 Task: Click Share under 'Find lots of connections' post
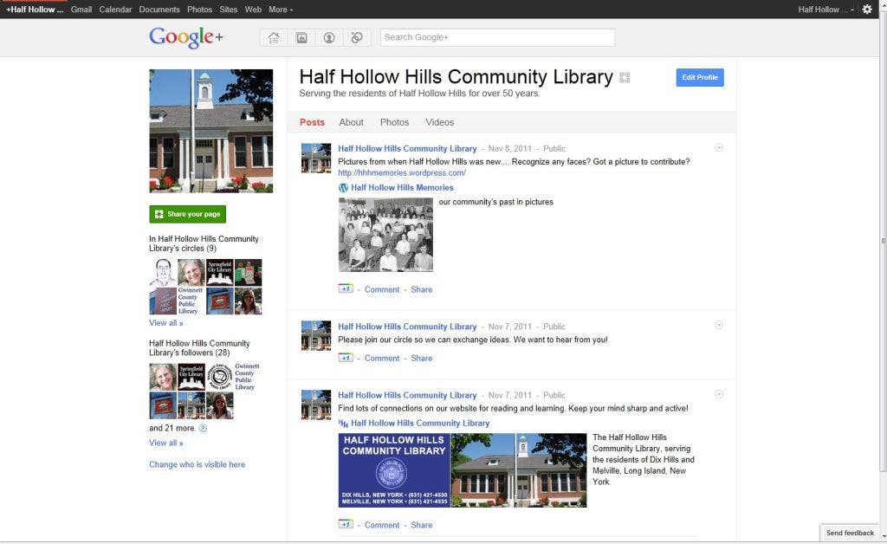(422, 525)
